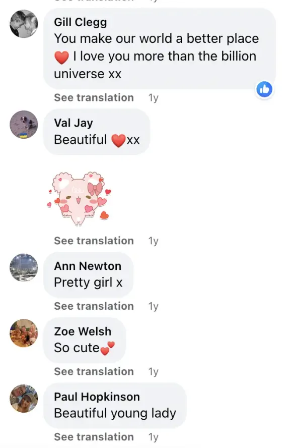The width and height of the screenshot is (290, 448).
Task: Click the Gill Clegg name link
Action: (81, 22)
